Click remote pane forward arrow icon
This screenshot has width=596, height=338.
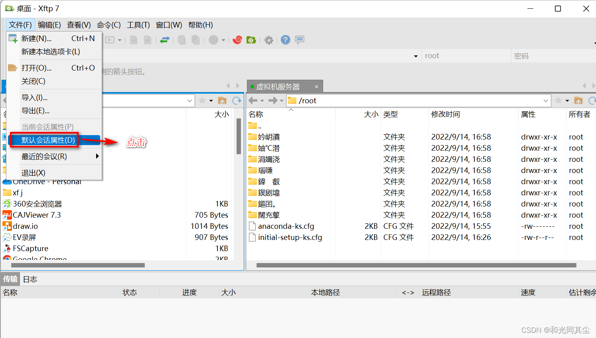pyautogui.click(x=273, y=100)
